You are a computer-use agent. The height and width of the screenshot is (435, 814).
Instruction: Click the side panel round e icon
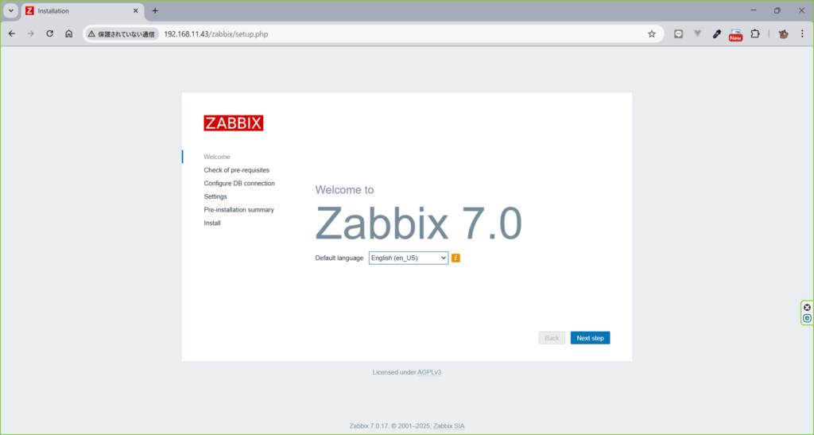pyautogui.click(x=808, y=318)
